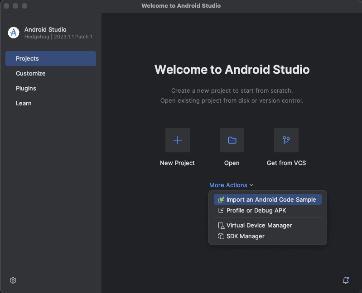Viewport: 362px width, 293px height.
Task: Click the Profile or Debug APK icon
Action: (221, 210)
